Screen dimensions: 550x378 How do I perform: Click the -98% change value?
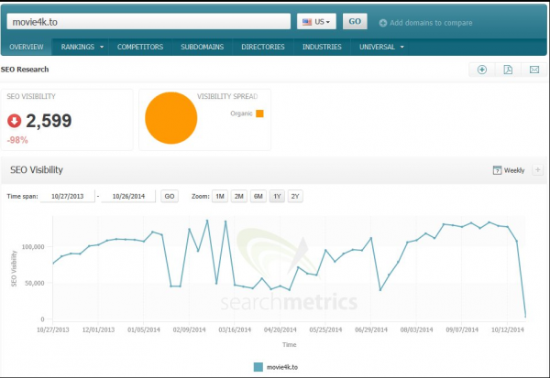pyautogui.click(x=17, y=140)
